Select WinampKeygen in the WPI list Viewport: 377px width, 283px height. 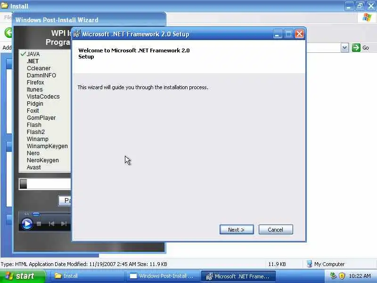click(x=47, y=146)
